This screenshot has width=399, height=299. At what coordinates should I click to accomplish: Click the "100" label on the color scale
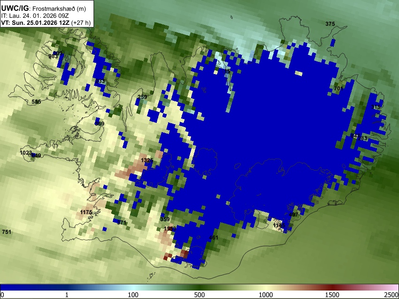pos(133,295)
